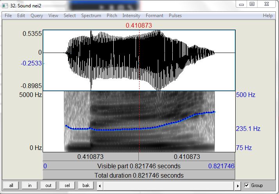Play the right 0.410873 segment bar

coord(187,157)
